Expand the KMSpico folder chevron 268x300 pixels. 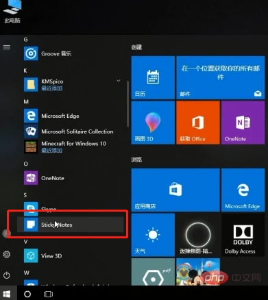coord(119,81)
